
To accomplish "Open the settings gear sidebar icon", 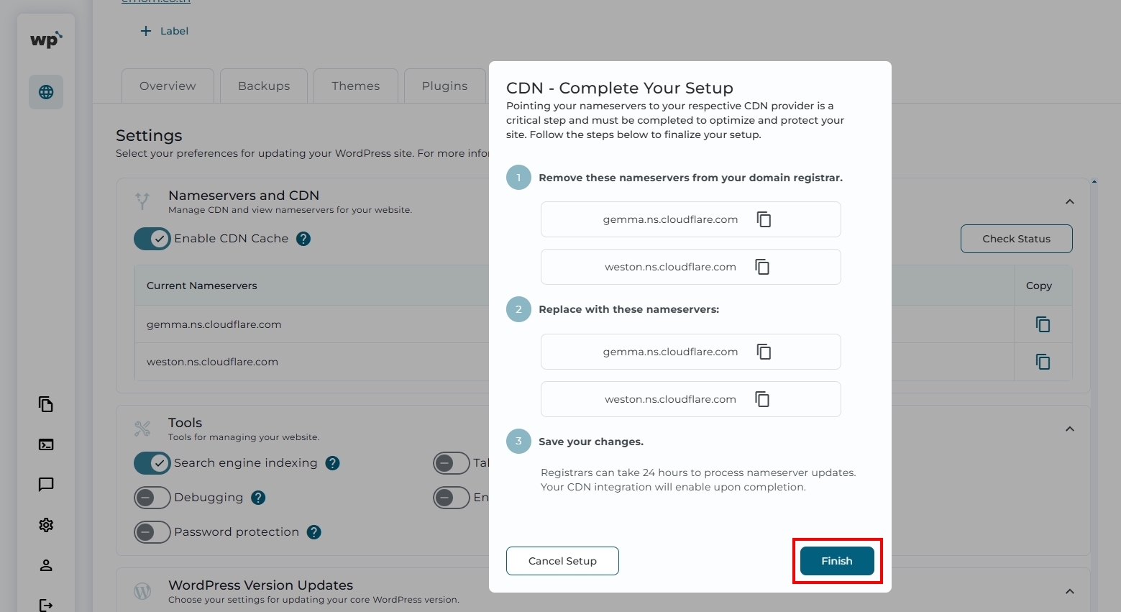I will click(x=46, y=525).
